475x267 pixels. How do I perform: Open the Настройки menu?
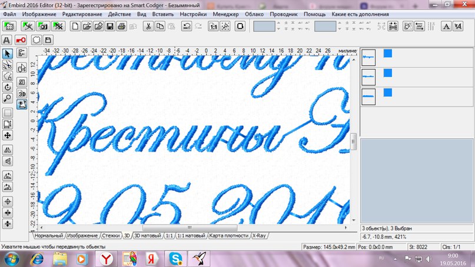194,14
